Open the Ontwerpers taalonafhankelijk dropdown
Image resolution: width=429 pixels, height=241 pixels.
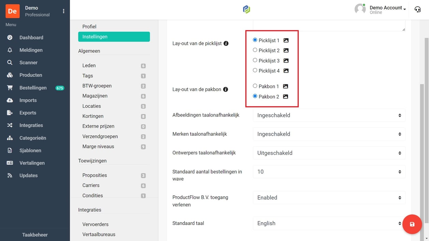pyautogui.click(x=329, y=153)
